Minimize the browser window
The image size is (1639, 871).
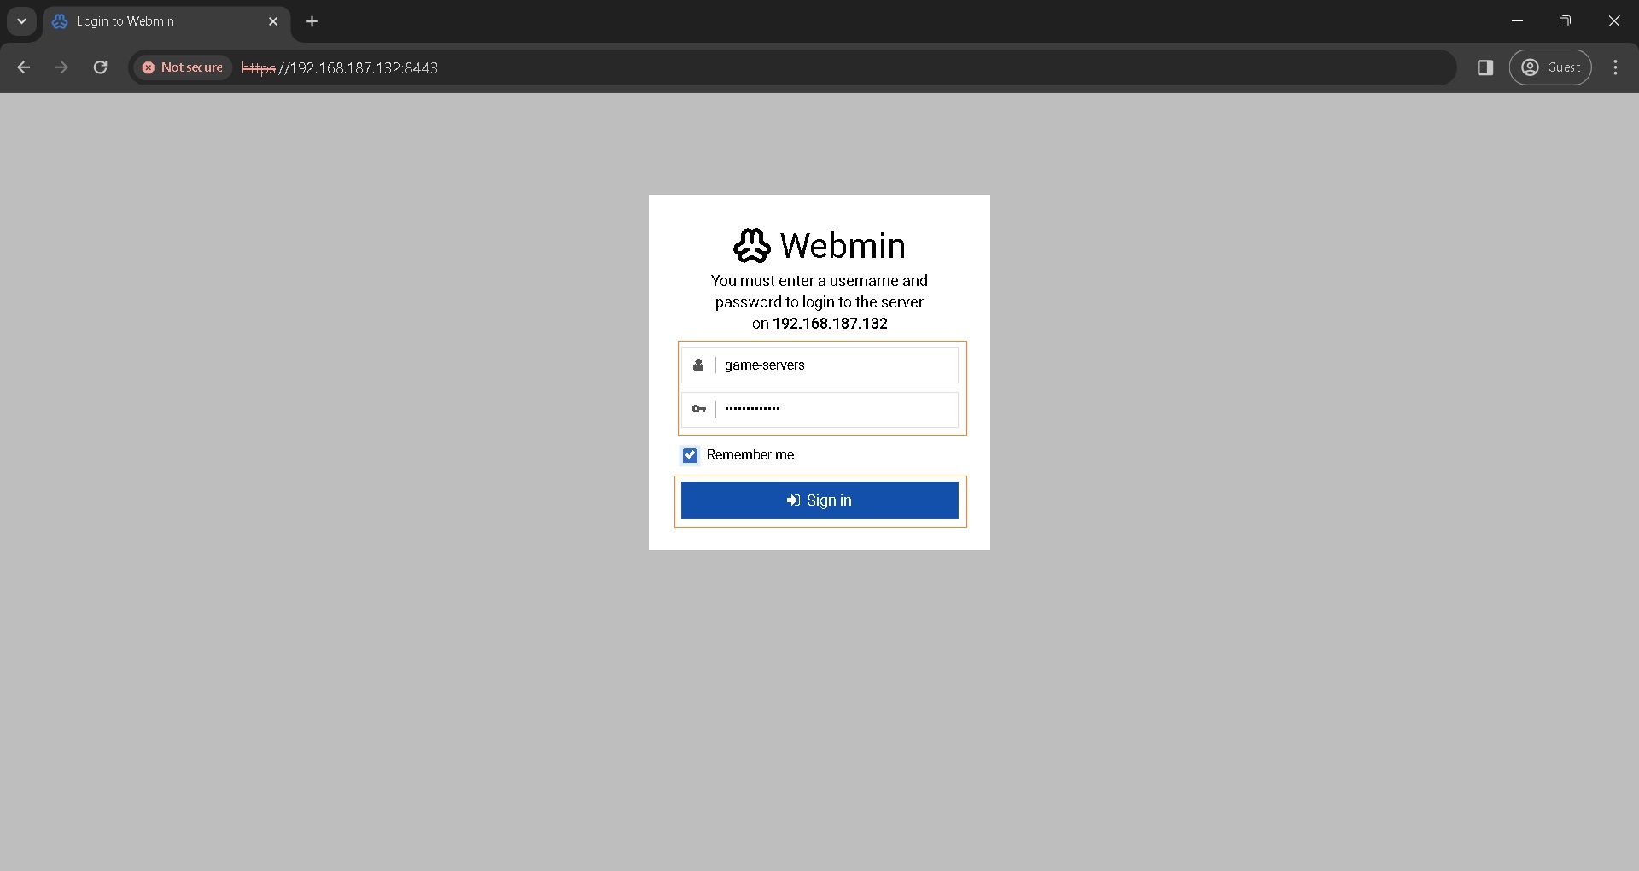[1517, 21]
